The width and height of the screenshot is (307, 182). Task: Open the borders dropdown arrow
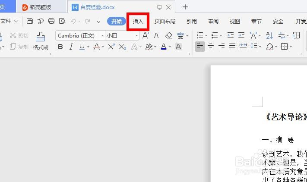[291, 47]
